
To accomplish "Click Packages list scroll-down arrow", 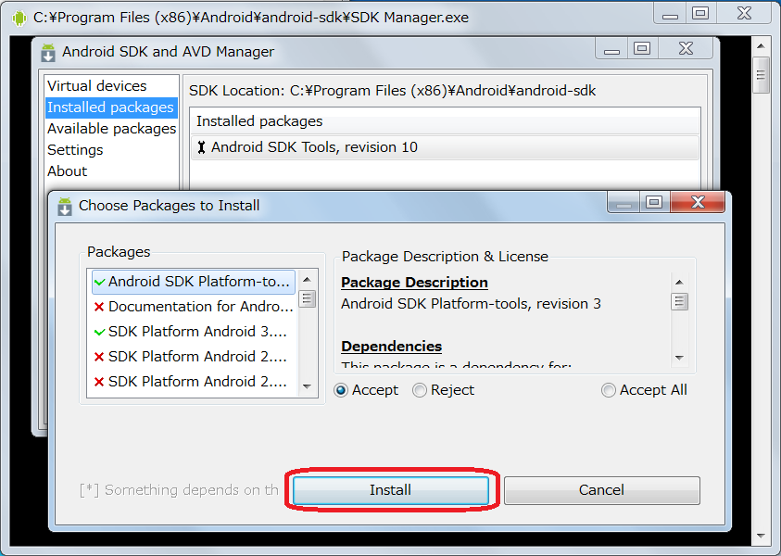I will click(307, 386).
